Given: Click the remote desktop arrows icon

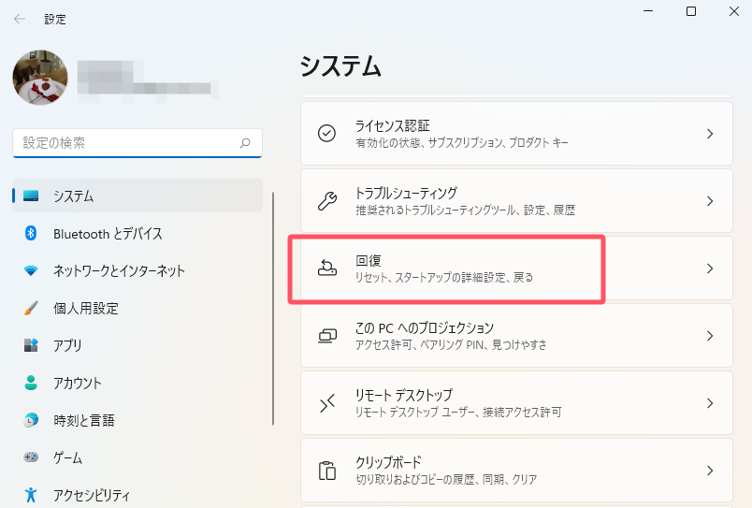Looking at the screenshot, I should (x=327, y=403).
